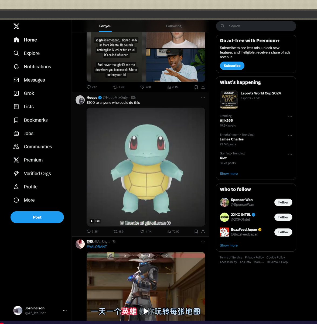Open more options on AoShylt post
Screen dimensions: 317x324
pyautogui.click(x=203, y=242)
